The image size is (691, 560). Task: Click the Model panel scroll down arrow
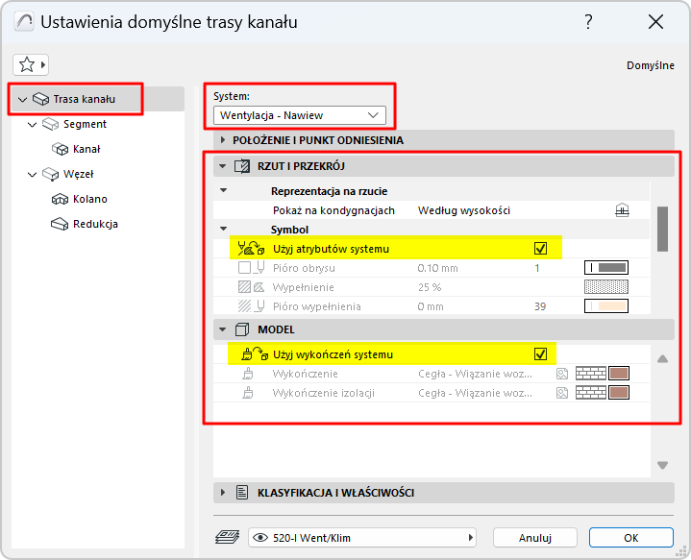[x=662, y=465]
